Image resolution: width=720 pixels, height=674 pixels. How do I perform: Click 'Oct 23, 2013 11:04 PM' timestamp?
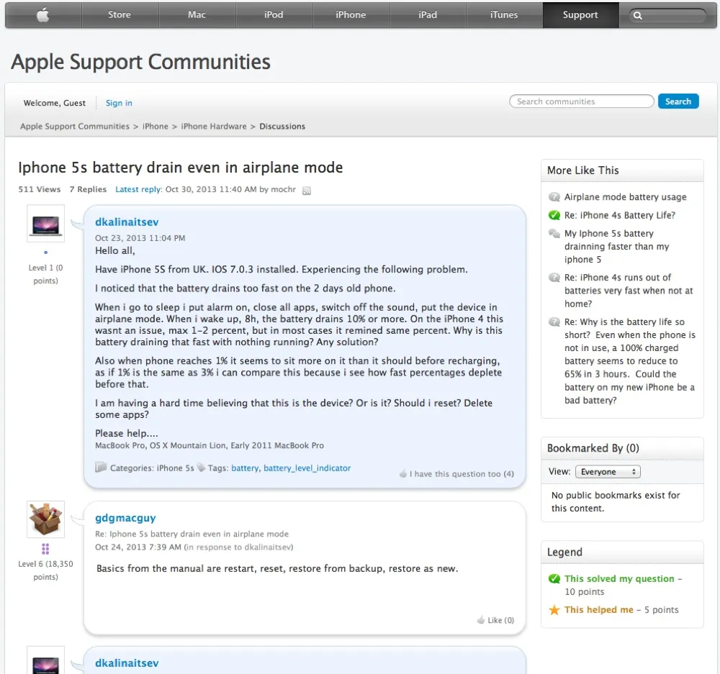140,238
